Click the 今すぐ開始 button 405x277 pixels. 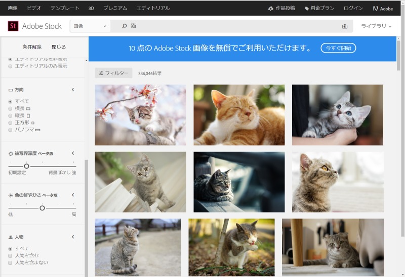click(x=338, y=48)
